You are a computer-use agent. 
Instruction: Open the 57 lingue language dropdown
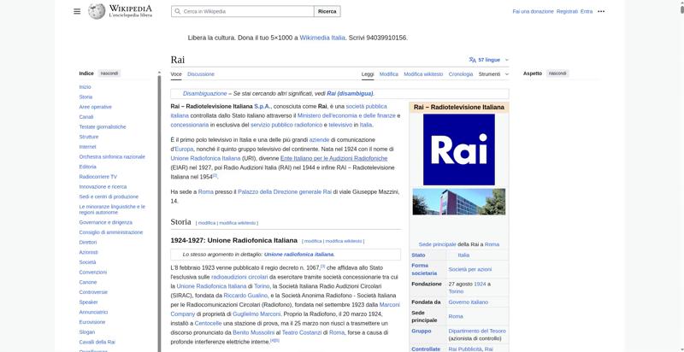(x=489, y=60)
